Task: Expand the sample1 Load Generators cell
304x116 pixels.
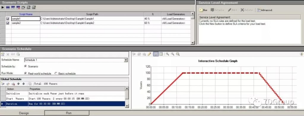Action: coord(176,19)
